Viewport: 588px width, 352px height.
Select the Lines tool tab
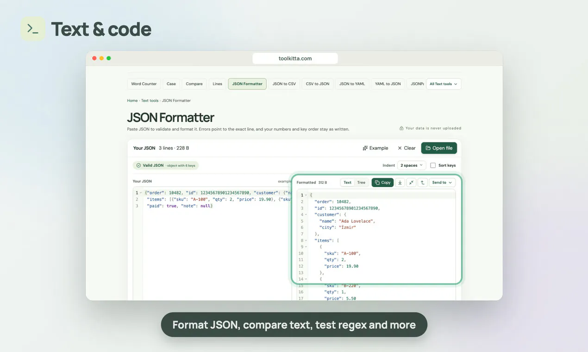pyautogui.click(x=218, y=84)
